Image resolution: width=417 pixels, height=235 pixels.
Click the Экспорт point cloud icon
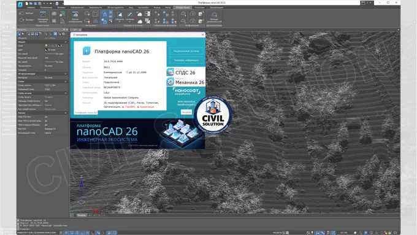tap(22, 20)
